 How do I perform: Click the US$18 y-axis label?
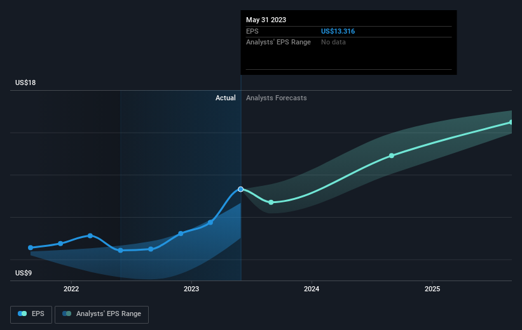click(x=25, y=82)
